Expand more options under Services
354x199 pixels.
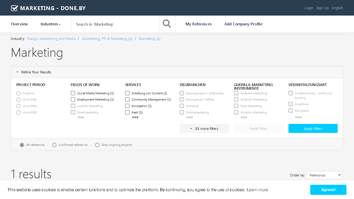coord(135,117)
